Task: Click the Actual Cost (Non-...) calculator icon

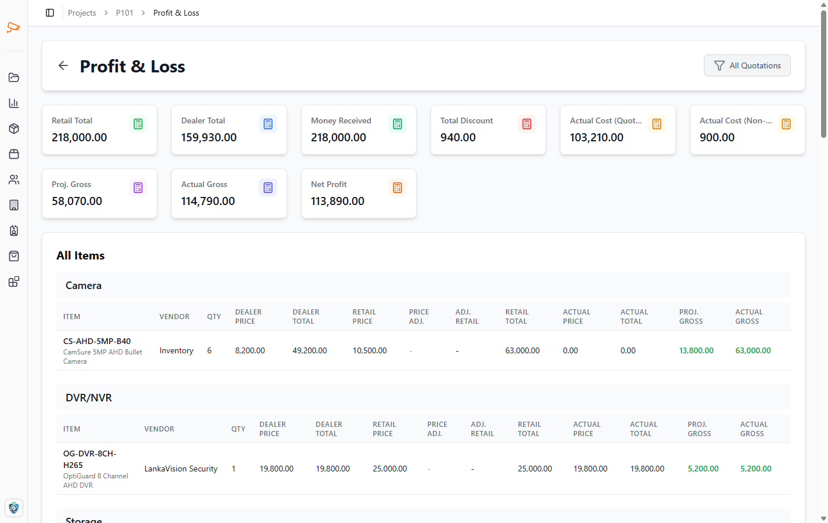Action: 786,124
